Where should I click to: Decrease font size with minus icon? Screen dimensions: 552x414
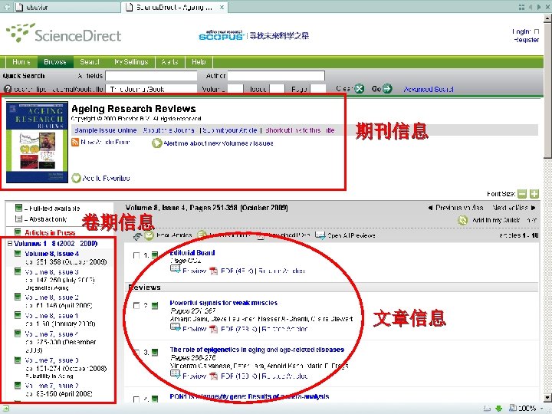522,194
